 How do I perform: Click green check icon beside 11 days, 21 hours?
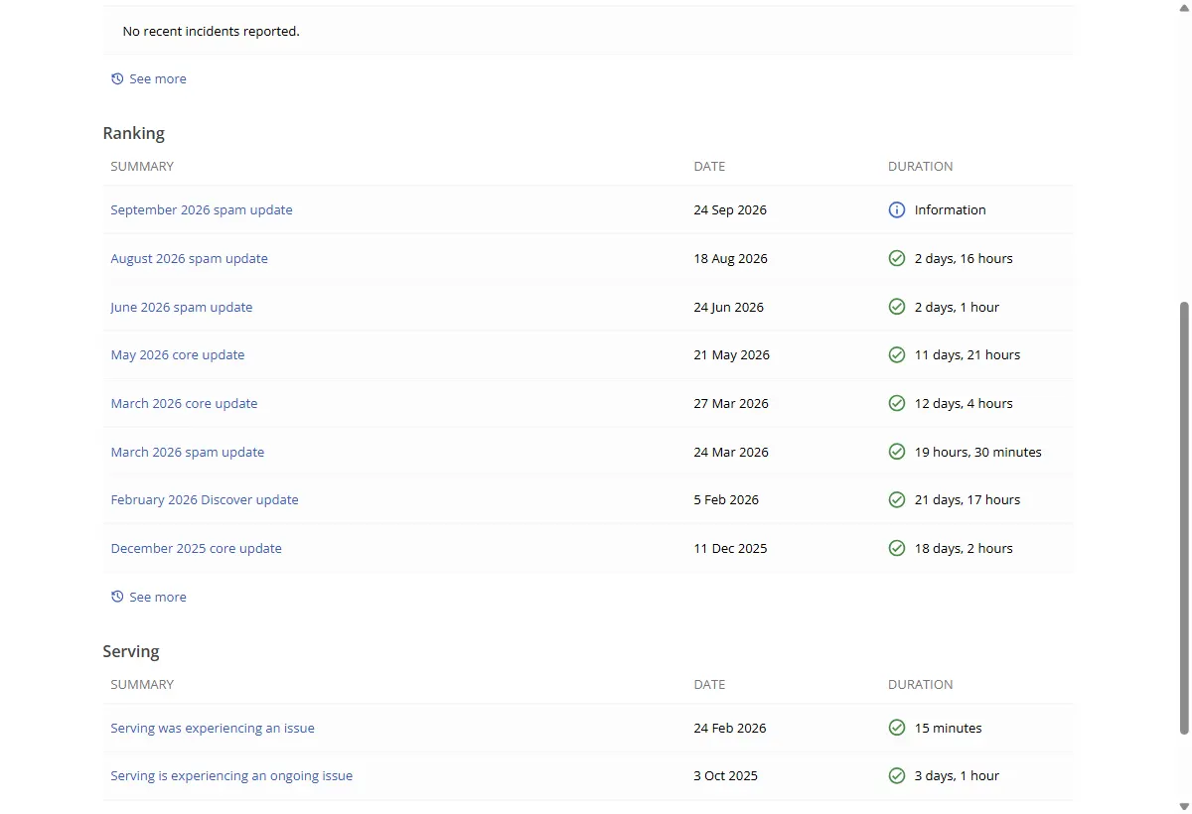897,354
